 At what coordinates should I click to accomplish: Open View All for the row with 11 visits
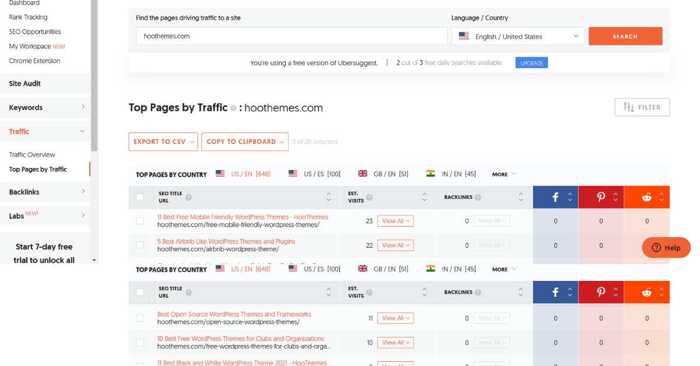[x=395, y=318]
